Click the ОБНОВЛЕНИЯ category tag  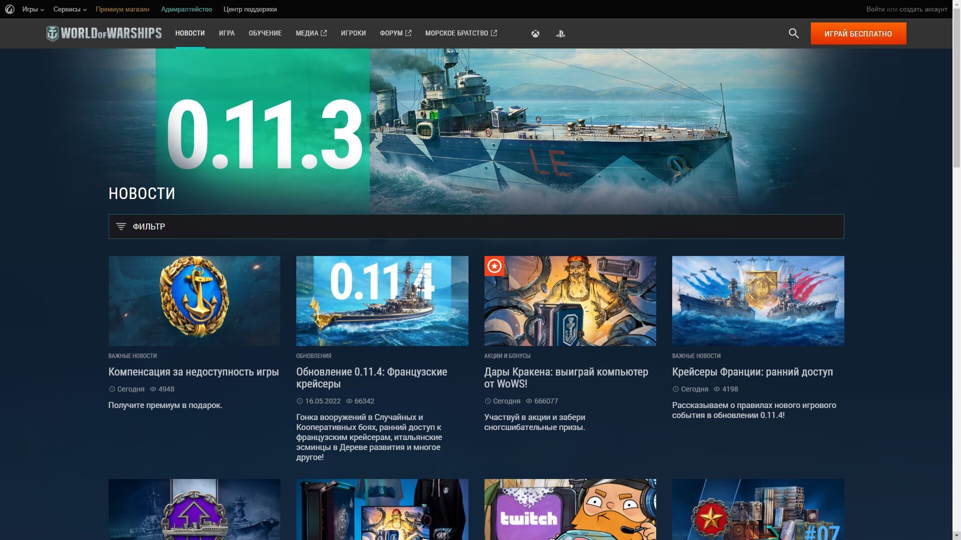tap(313, 356)
